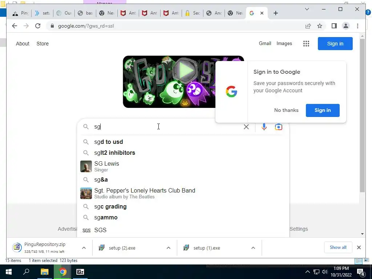The height and width of the screenshot is (279, 372).
Task: Switch to the bas tab
Action: 85,13
